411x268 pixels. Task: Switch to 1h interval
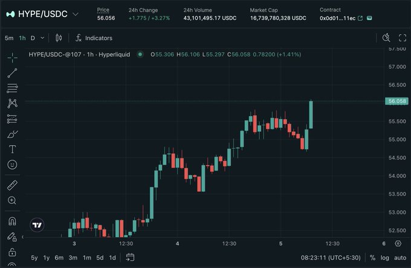point(22,38)
